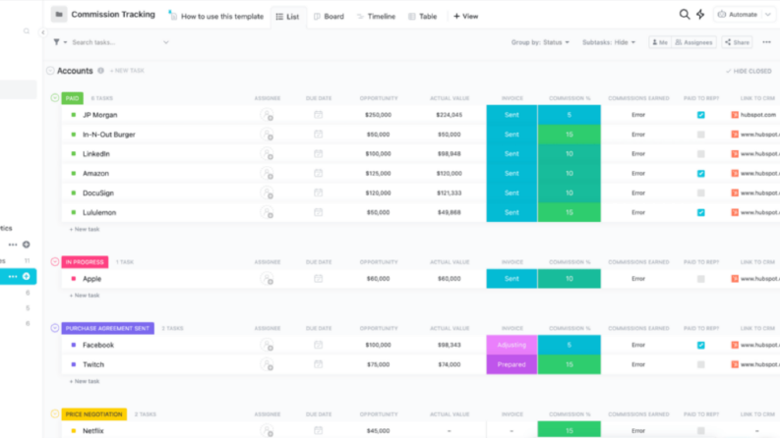Add + NEW TASK beside Accounts
Image resolution: width=780 pixels, height=438 pixels.
127,71
